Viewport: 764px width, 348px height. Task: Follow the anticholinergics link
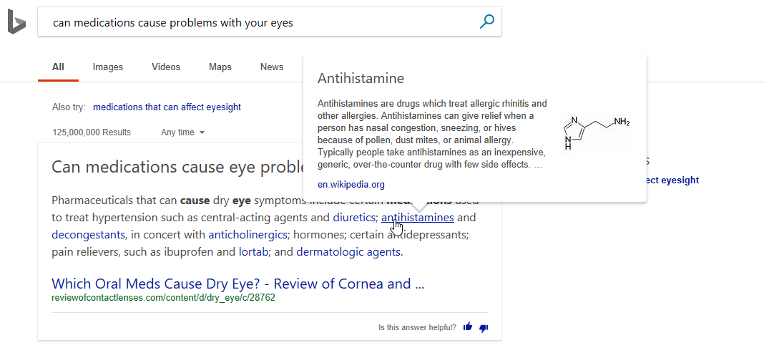click(x=248, y=235)
